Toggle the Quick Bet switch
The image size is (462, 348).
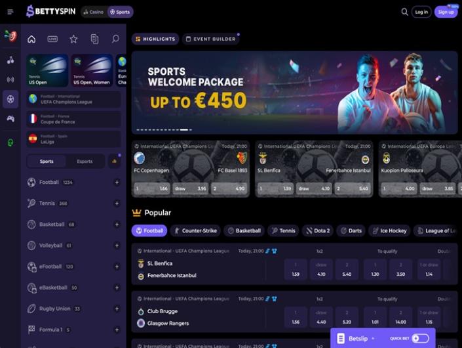(x=420, y=338)
